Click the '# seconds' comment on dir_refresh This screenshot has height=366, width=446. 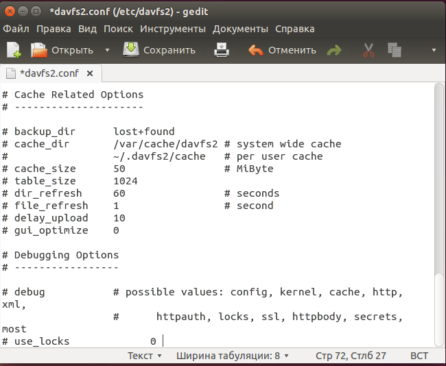pyautogui.click(x=252, y=193)
